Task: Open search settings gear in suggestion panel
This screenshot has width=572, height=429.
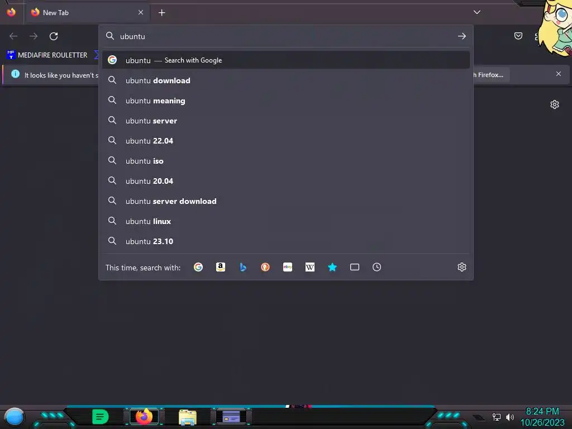Action: (x=462, y=267)
